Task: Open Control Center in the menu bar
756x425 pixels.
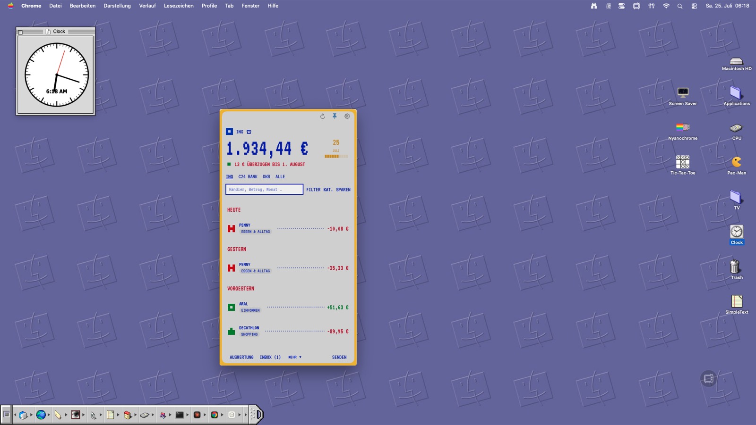Action: (694, 6)
